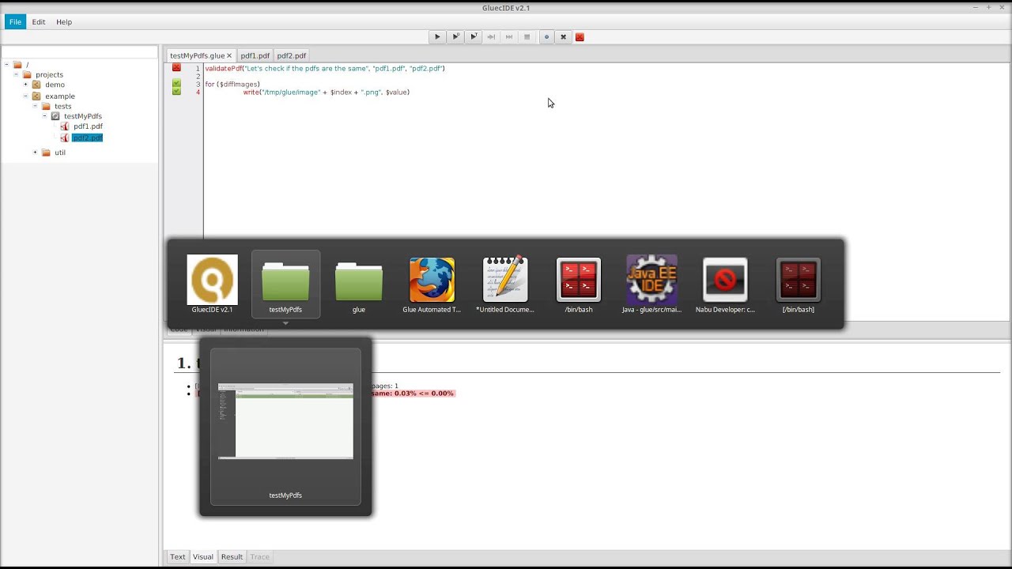
Task: Click red error marker on line 1
Action: tap(176, 68)
